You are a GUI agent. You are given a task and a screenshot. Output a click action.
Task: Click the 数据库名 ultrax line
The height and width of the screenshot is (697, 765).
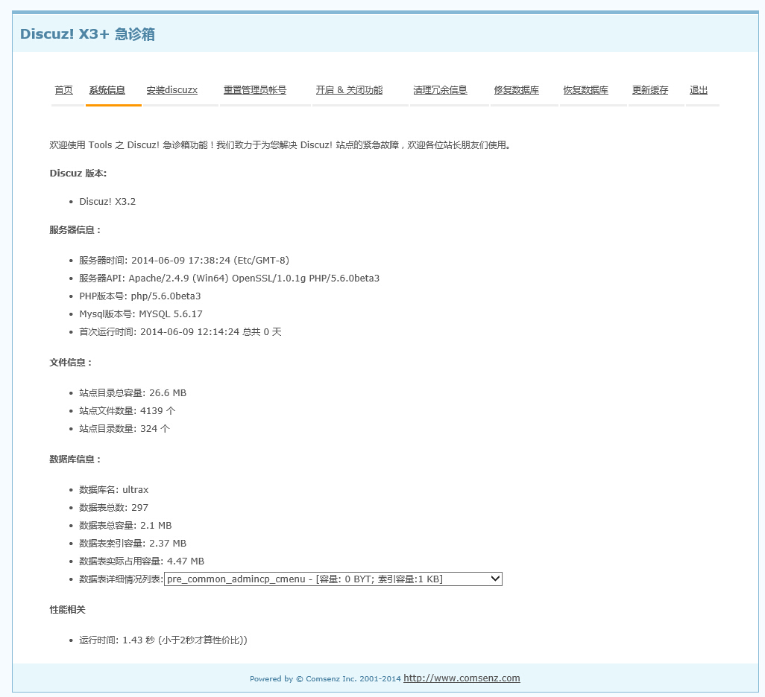[x=113, y=490]
